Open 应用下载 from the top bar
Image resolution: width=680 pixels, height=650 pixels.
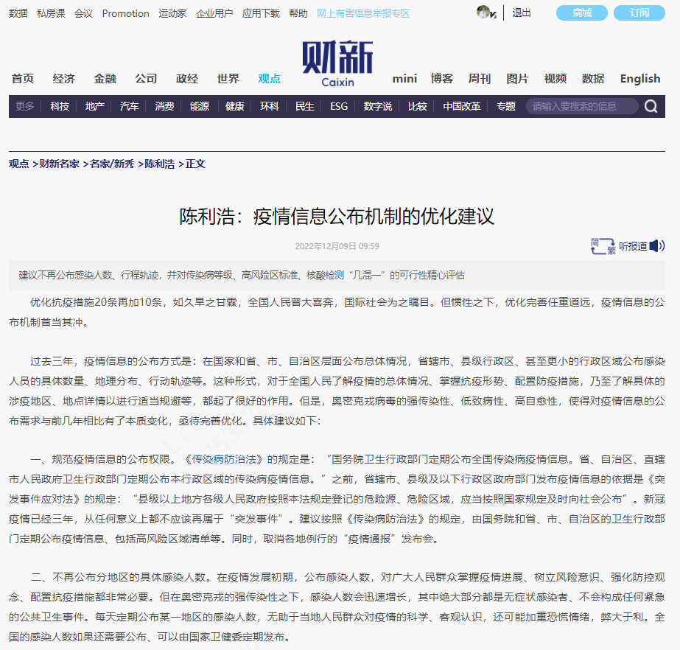pos(261,13)
